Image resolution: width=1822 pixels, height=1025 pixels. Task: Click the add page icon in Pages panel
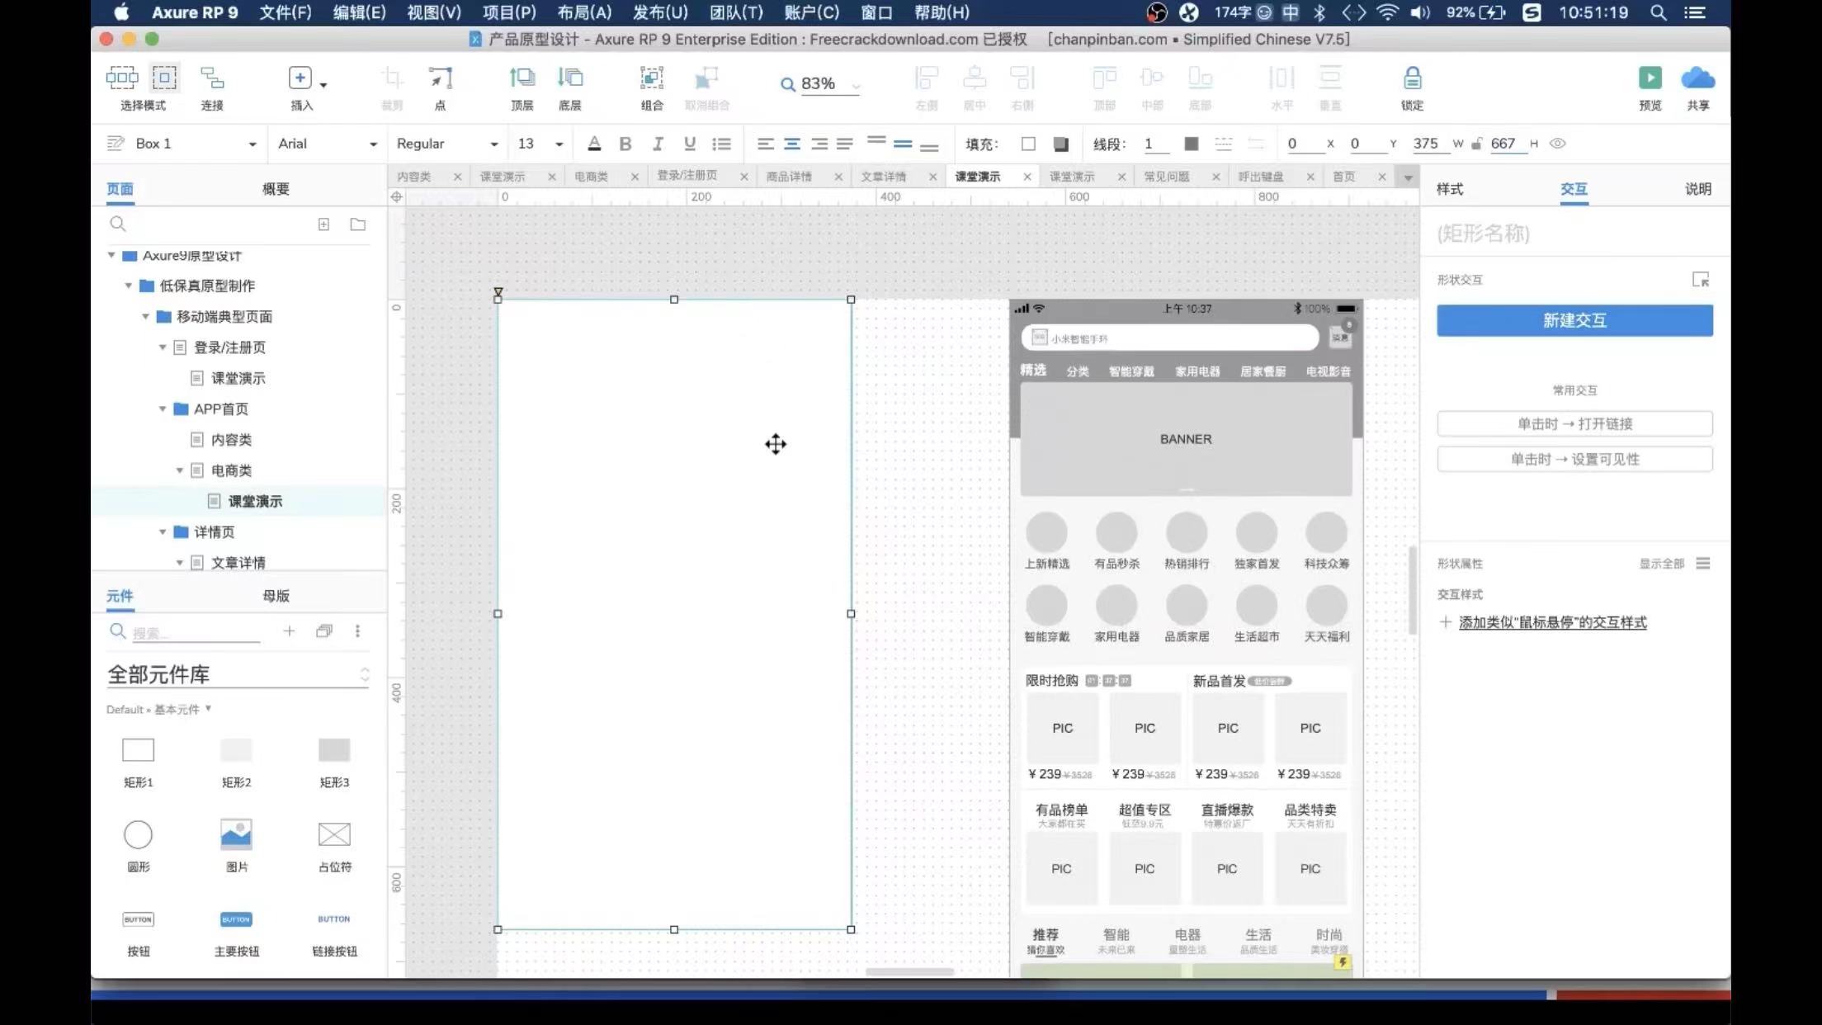click(x=323, y=224)
